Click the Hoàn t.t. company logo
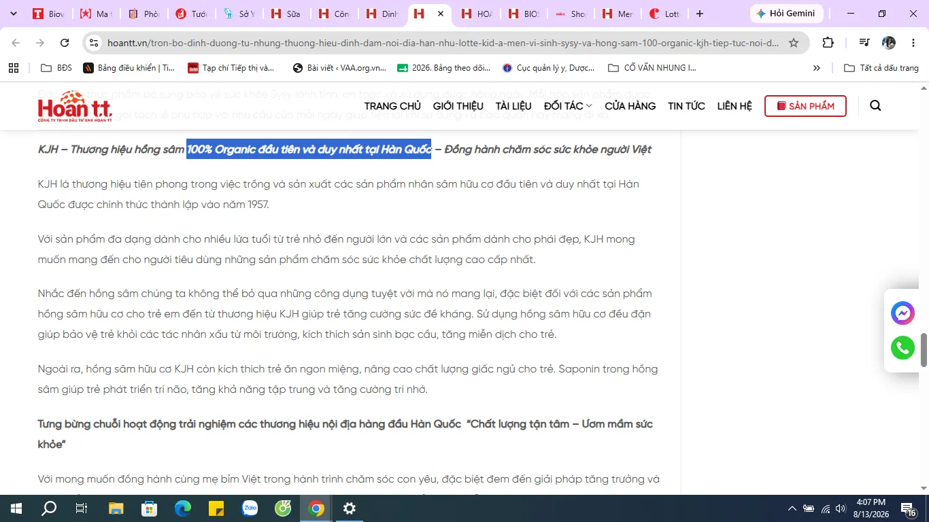929x522 pixels. click(x=75, y=107)
